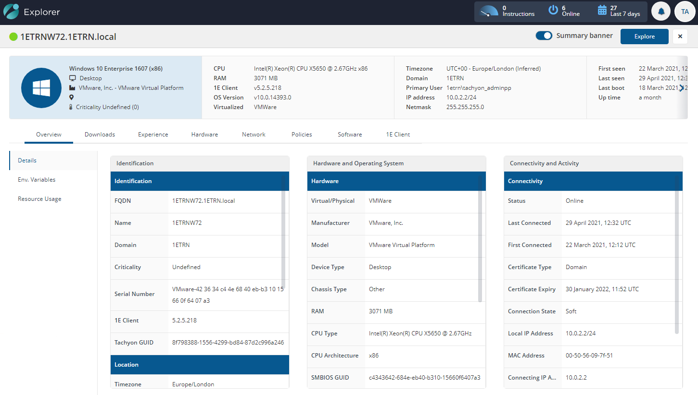
Task: Click the Hardware and Operating System scrollbar
Action: 480,239
